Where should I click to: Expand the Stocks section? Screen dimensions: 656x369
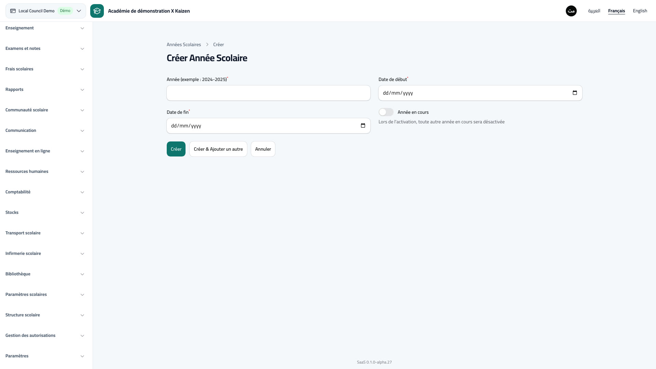45,213
